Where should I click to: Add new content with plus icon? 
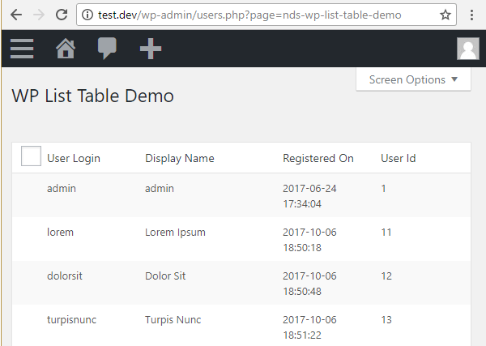[151, 49]
